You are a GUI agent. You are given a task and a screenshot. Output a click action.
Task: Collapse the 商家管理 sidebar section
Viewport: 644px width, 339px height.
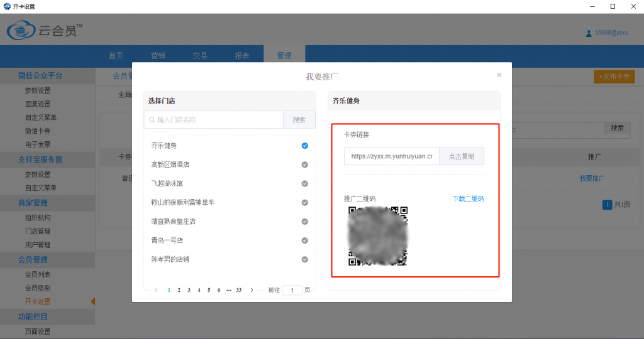pyautogui.click(x=47, y=203)
